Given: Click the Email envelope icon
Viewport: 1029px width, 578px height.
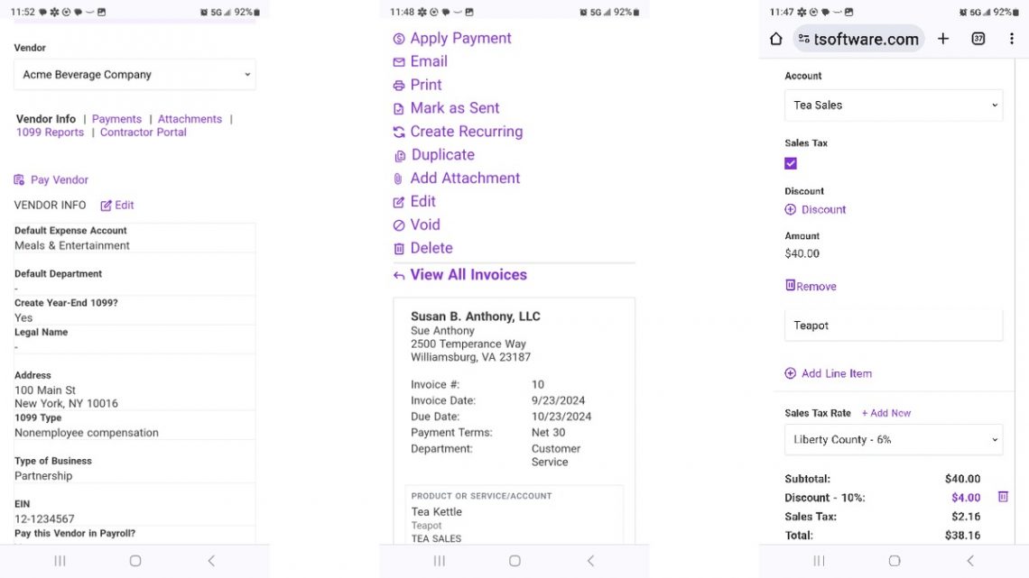Looking at the screenshot, I should click(x=399, y=62).
